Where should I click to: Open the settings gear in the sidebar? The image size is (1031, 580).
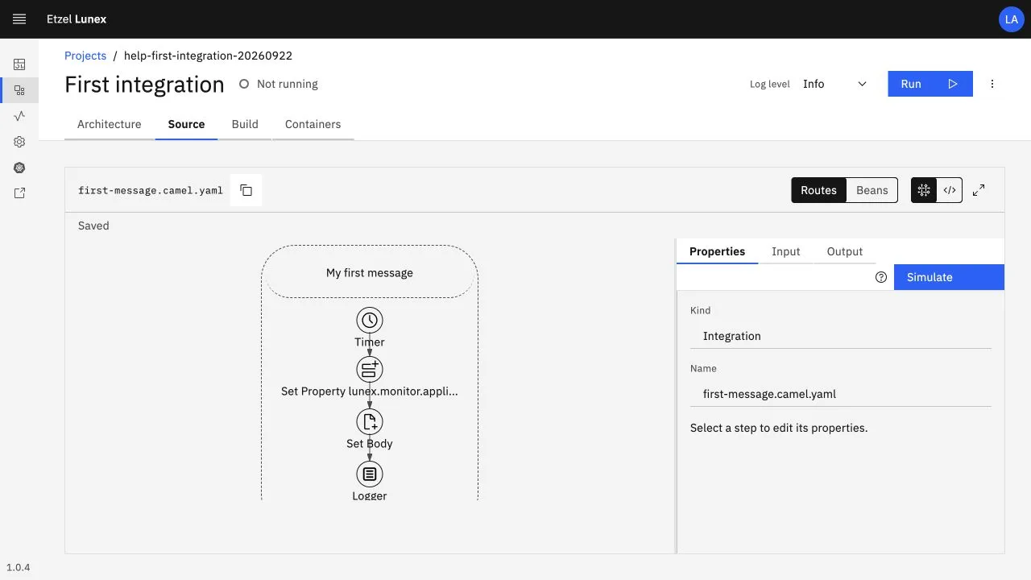coord(19,142)
